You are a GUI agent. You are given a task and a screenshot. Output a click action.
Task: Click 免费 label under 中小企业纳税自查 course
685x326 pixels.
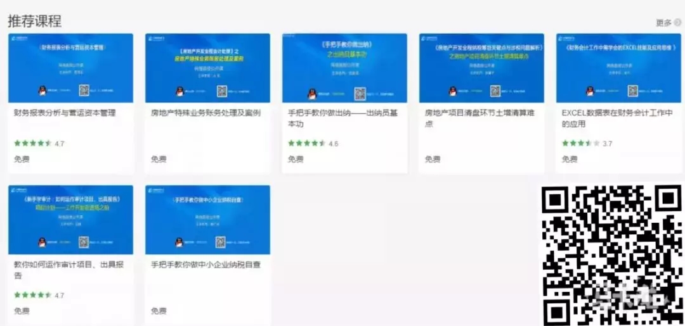coord(159,311)
